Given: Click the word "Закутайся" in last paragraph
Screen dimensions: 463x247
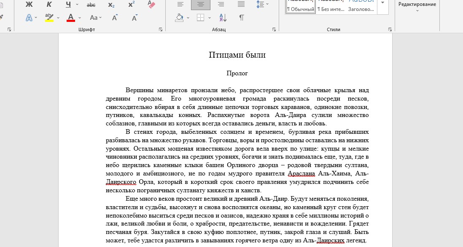Looking at the screenshot, I should point(164,232).
